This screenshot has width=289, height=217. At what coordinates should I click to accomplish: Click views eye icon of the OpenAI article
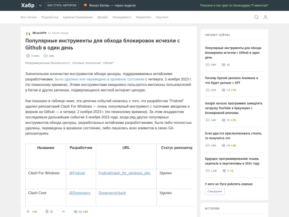click(208, 90)
